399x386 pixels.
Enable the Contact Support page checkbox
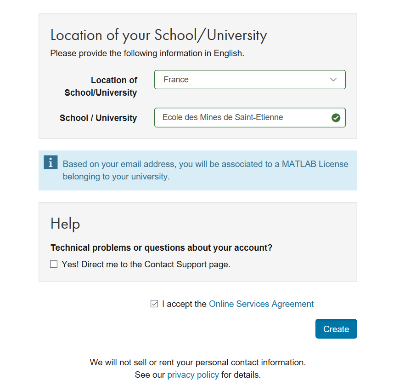click(x=54, y=264)
